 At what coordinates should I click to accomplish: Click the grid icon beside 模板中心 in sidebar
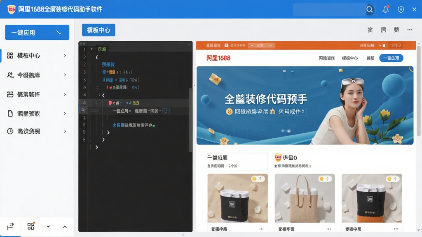click(x=10, y=56)
